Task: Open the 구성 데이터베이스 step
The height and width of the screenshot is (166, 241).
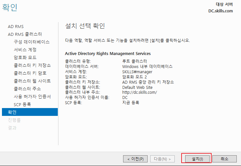Action: [32, 42]
